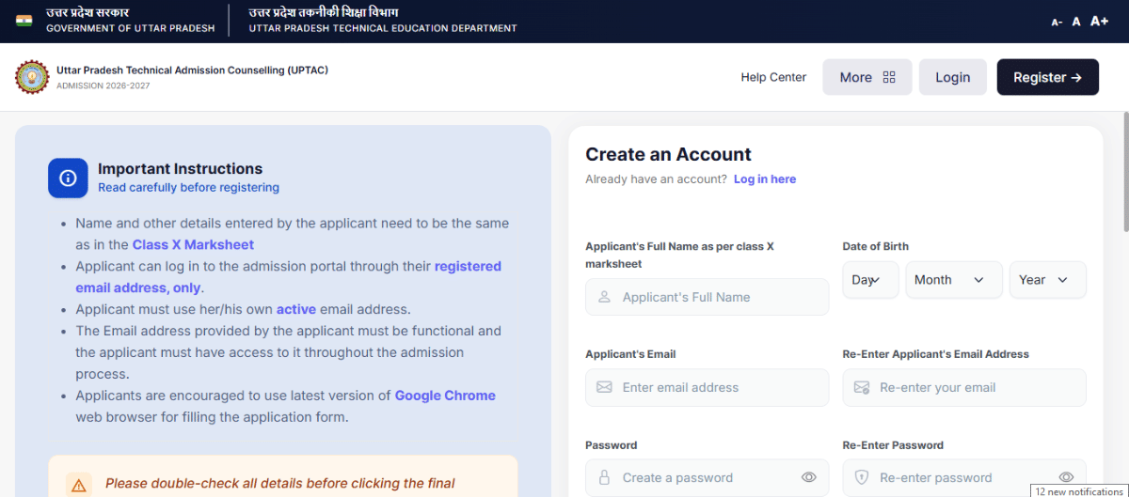This screenshot has width=1129, height=497.
Task: Click the envelope icon in Re-enter email field
Action: pyautogui.click(x=861, y=387)
